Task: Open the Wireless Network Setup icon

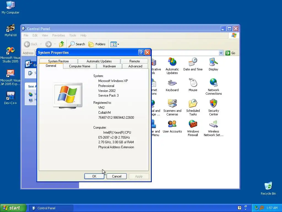Action: click(x=213, y=128)
